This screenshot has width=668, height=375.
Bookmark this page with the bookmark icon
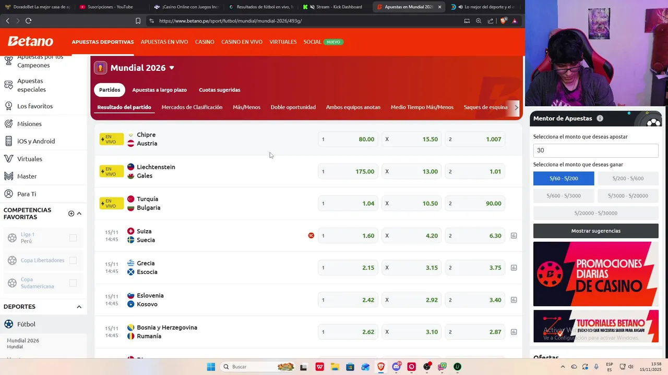[138, 21]
